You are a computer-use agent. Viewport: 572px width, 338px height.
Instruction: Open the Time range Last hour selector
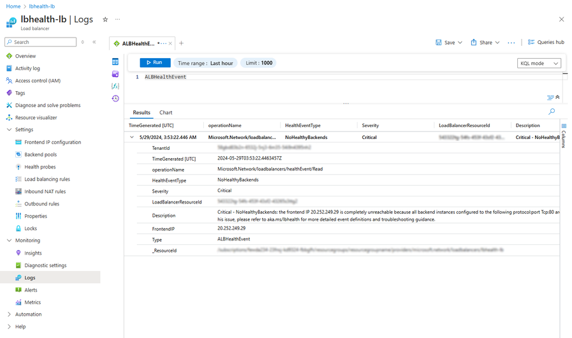coord(205,63)
